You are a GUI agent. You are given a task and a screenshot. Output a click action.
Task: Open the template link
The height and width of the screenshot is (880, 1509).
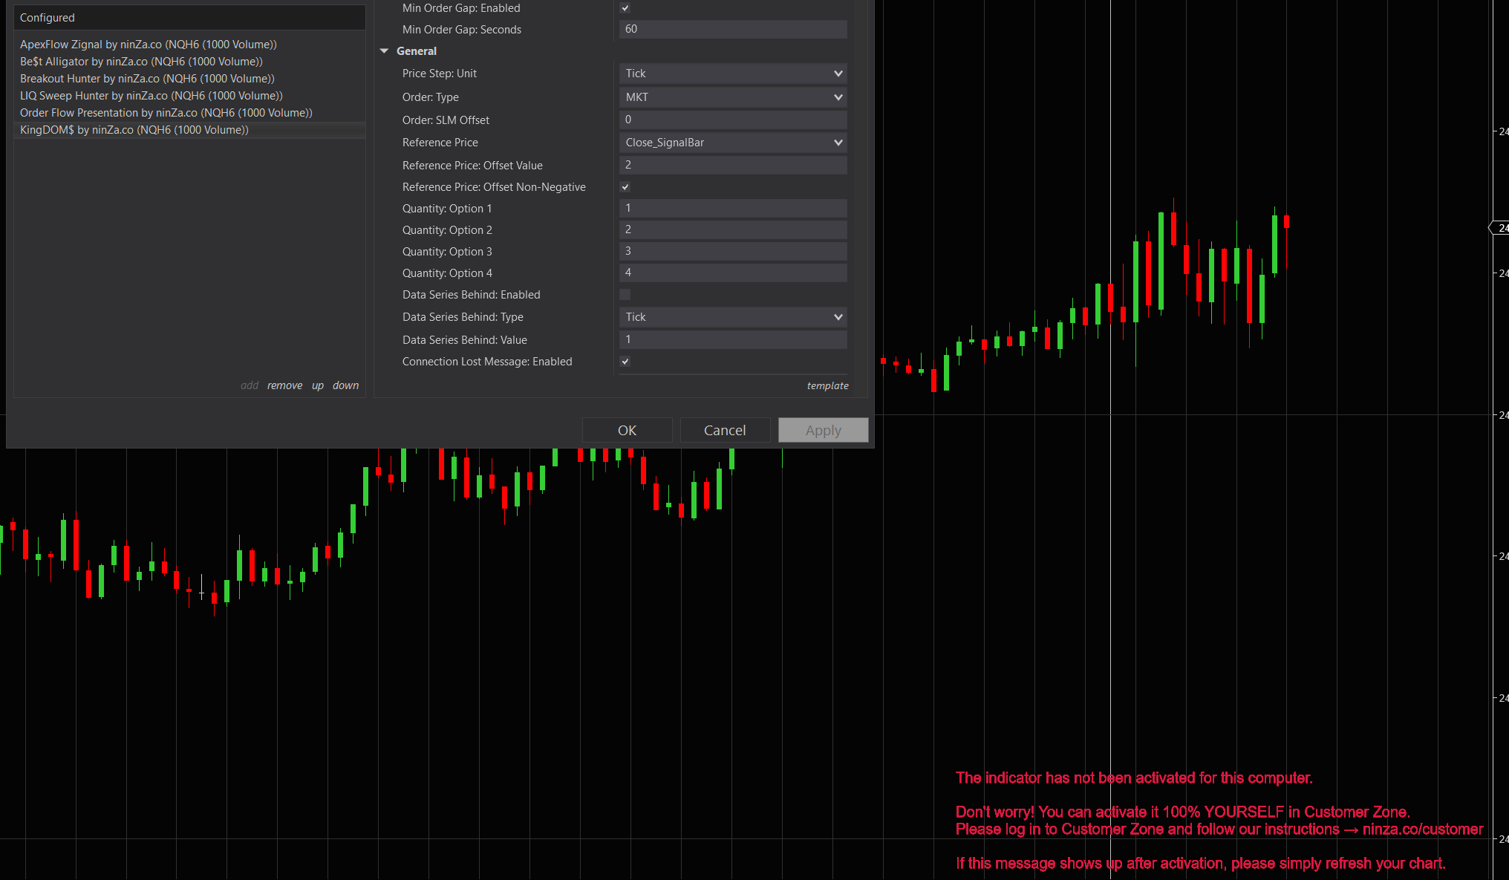[827, 385]
